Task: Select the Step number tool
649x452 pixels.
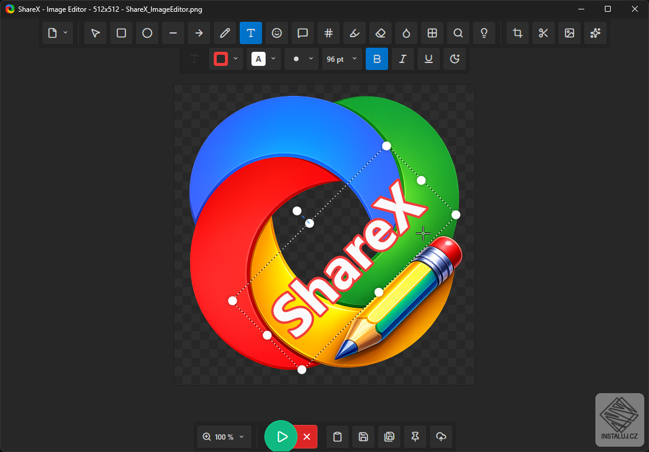Action: point(329,33)
